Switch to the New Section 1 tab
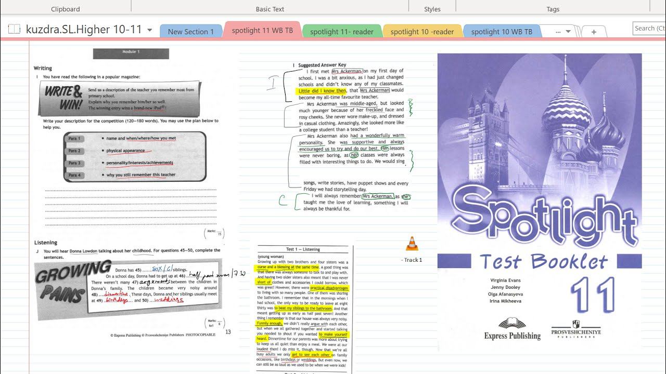The image size is (666, 374). click(x=191, y=32)
